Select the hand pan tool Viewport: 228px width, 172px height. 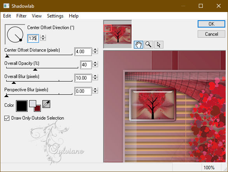(x=138, y=45)
